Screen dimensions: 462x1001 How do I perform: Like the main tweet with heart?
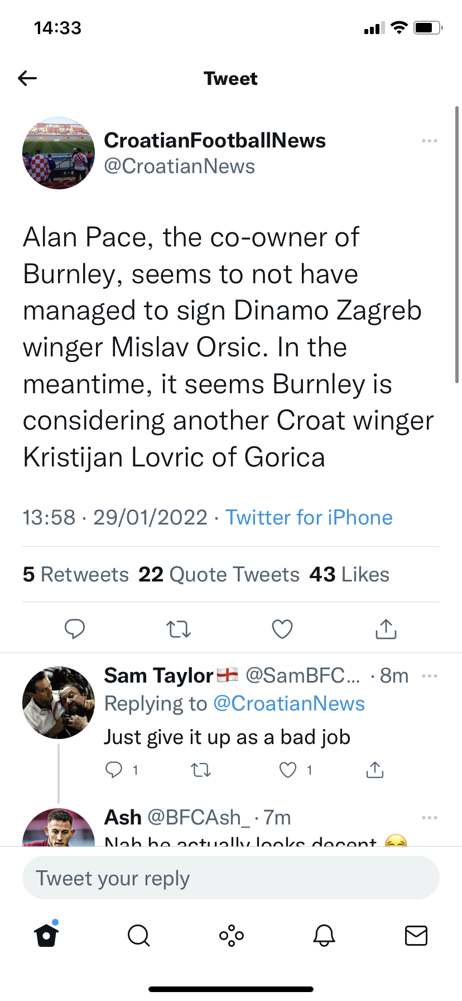tap(282, 630)
